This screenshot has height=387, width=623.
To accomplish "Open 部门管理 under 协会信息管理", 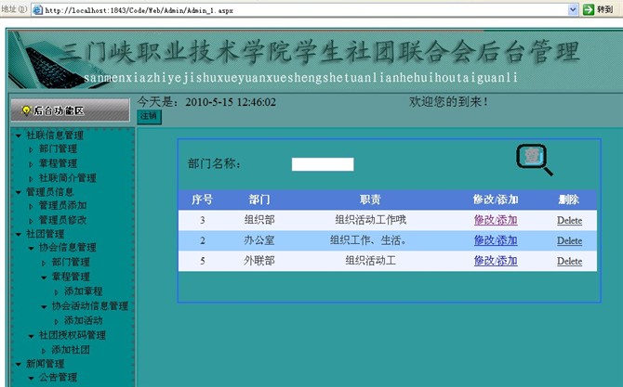I will click(71, 262).
